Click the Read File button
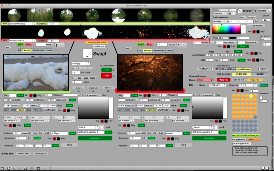The image size is (274, 171). click(255, 80)
